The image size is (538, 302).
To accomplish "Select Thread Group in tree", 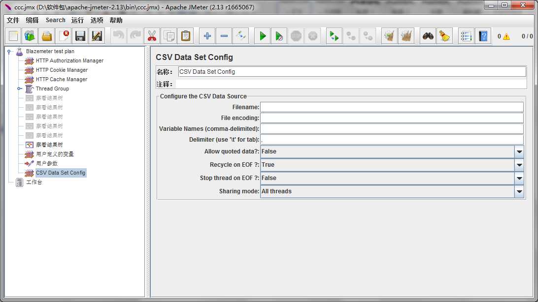I will point(52,89).
